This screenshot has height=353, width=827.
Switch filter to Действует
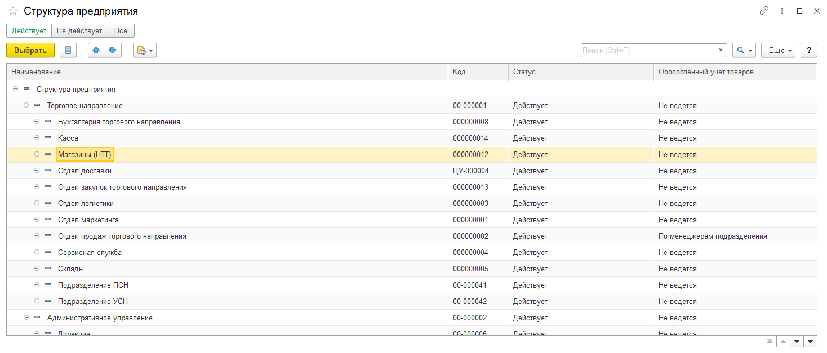tap(29, 30)
